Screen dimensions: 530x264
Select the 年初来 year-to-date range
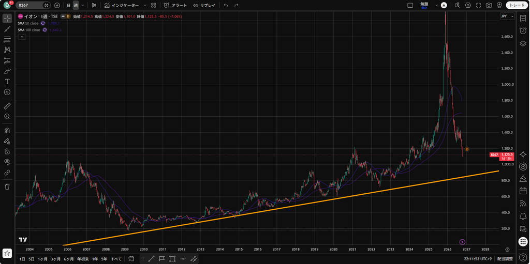tap(83, 259)
